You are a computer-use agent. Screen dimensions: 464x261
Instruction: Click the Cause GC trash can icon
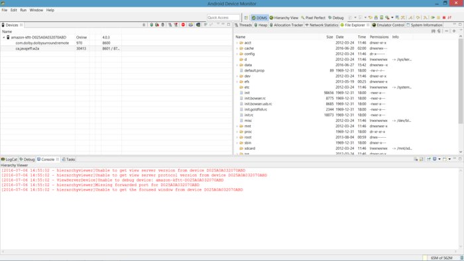[163, 25]
